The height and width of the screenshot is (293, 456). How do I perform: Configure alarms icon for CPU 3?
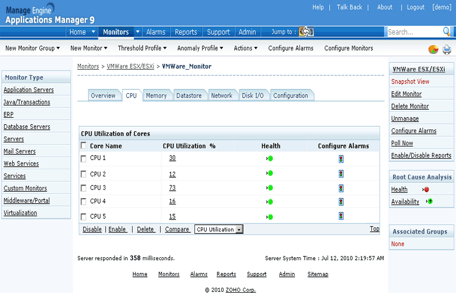pos(341,189)
